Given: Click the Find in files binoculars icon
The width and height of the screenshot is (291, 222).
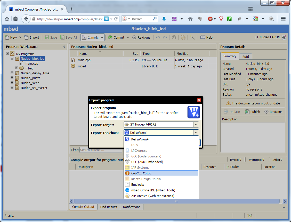Looking at the screenshot, I should [174, 37].
